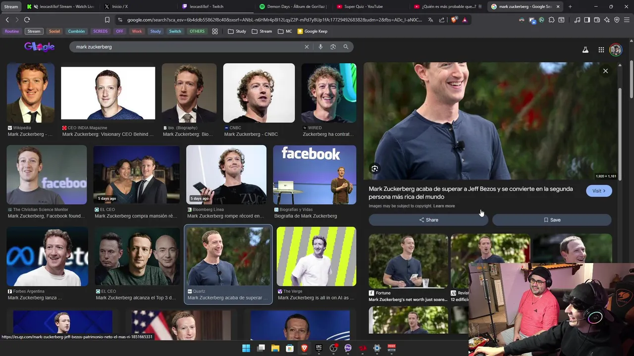634x356 pixels.
Task: Switch to the Stream tab group
Action: pyautogui.click(x=11, y=6)
